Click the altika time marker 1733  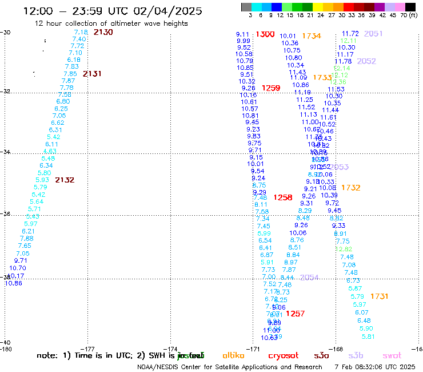click(x=322, y=77)
